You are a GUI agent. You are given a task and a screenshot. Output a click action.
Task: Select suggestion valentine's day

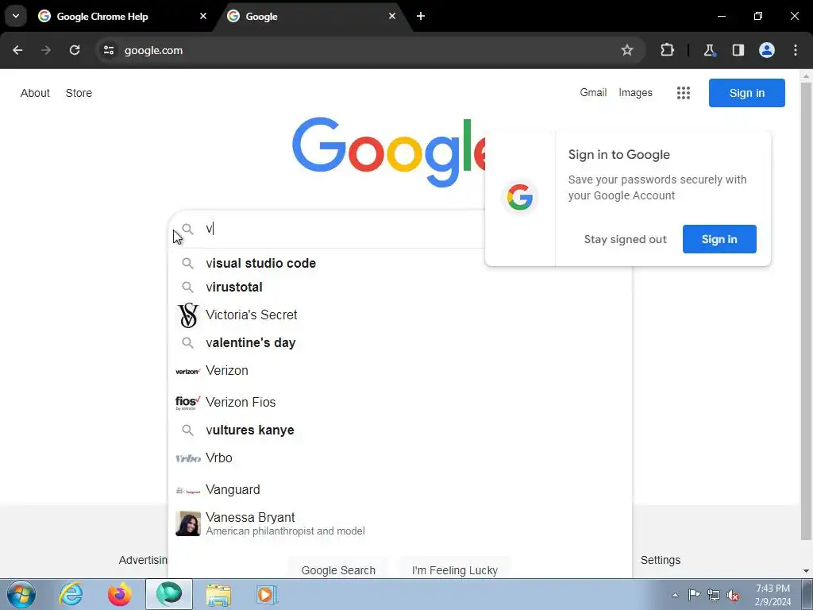point(400,343)
